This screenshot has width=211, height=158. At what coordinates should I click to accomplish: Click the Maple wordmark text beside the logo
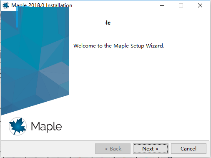46,127
